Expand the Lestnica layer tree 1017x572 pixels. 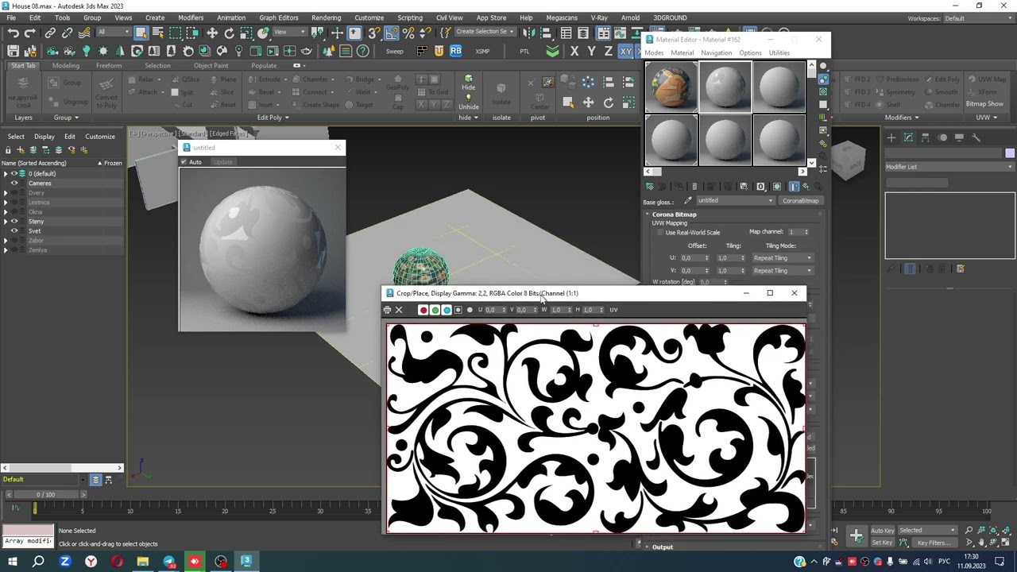coord(6,203)
